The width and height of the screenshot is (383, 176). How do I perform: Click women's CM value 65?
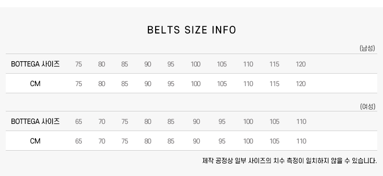pos(79,141)
